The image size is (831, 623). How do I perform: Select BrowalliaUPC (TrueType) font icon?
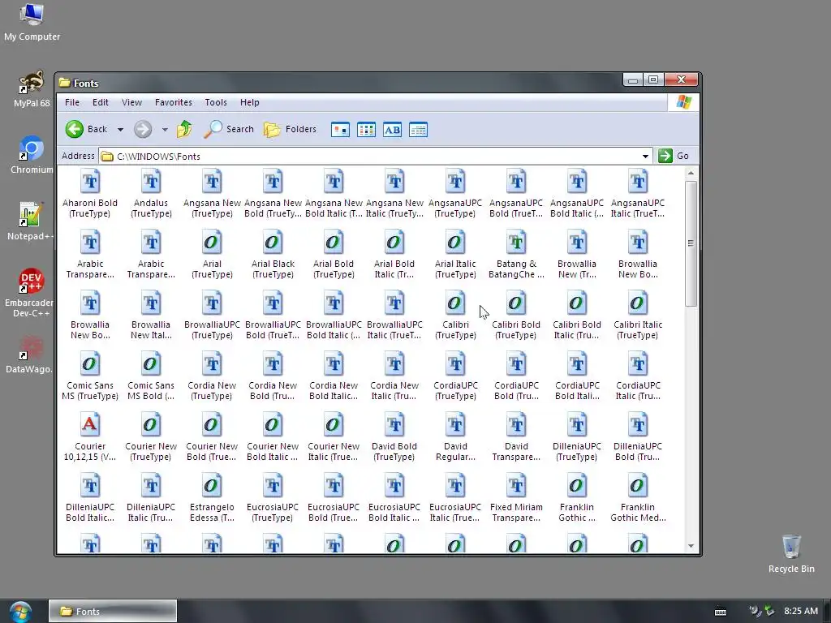click(x=212, y=303)
